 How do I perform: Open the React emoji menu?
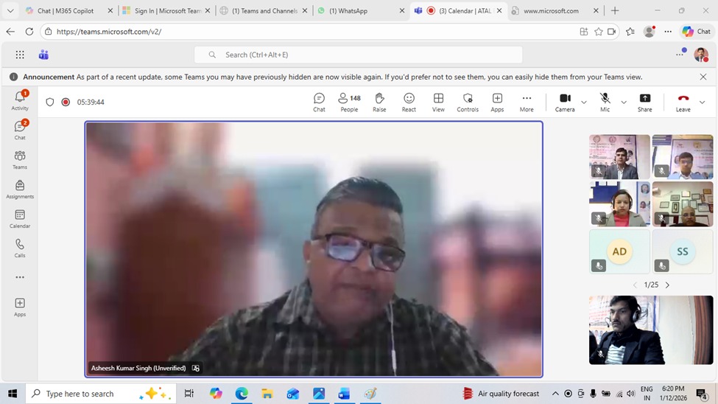coord(409,102)
